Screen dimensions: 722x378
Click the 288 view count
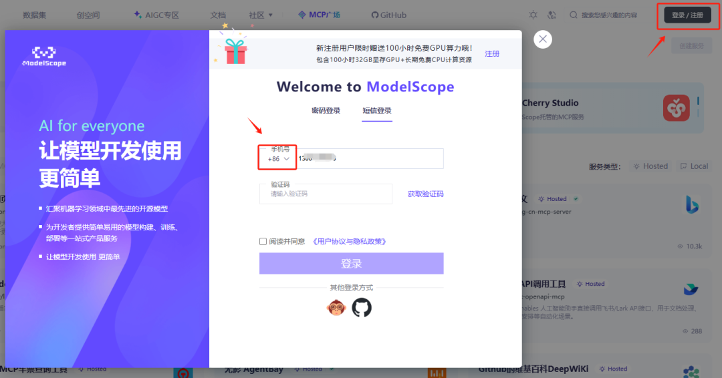pos(692,331)
